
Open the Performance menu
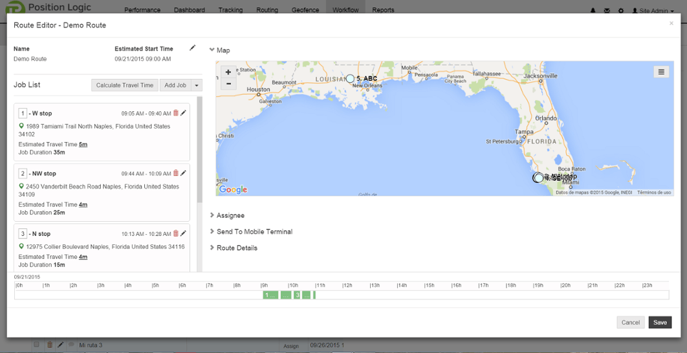[142, 10]
